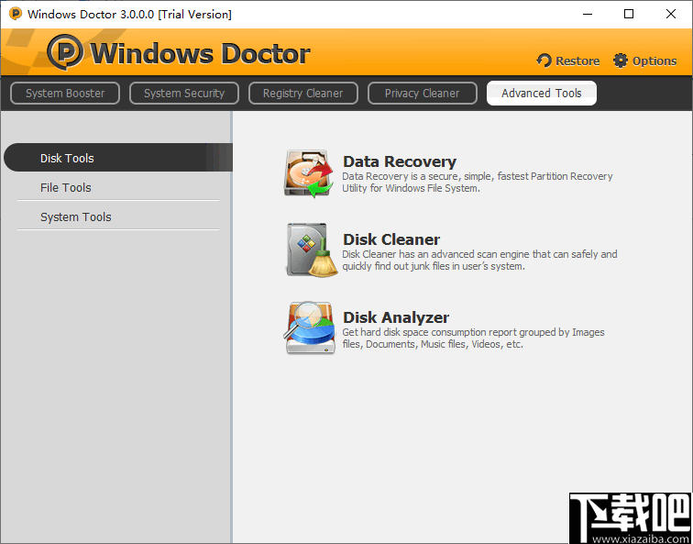Choose Disk Tools in the sidebar

[118, 158]
